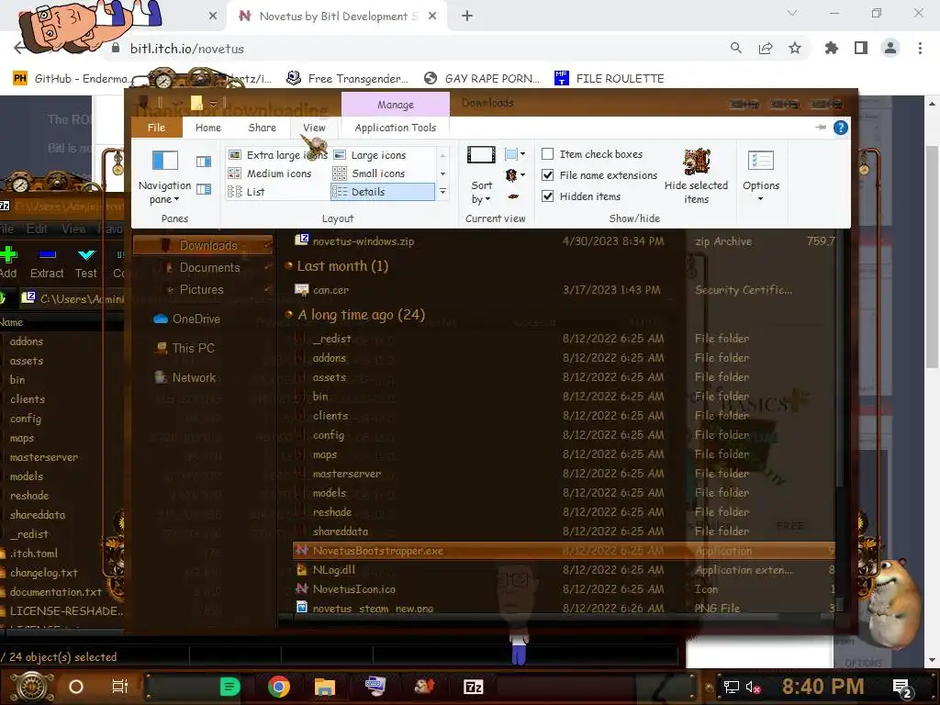Open the File tab in Explorer ribbon
Image resolution: width=940 pixels, height=705 pixels.
click(x=156, y=128)
